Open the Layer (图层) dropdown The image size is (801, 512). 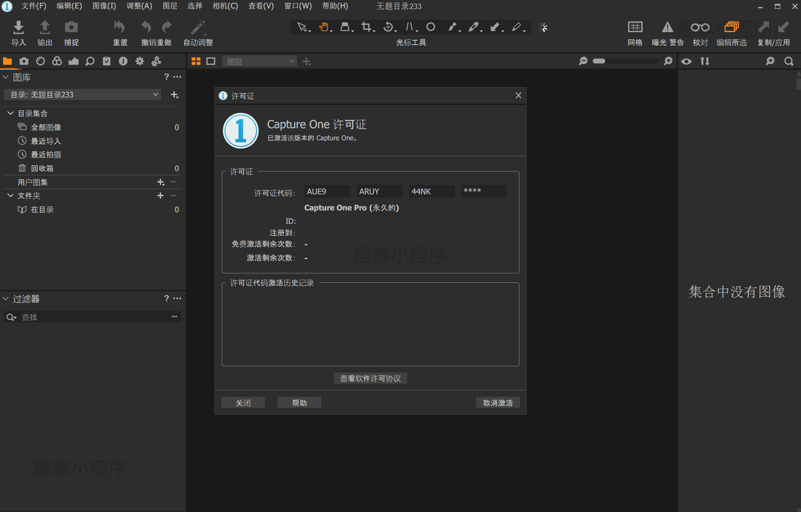point(260,61)
